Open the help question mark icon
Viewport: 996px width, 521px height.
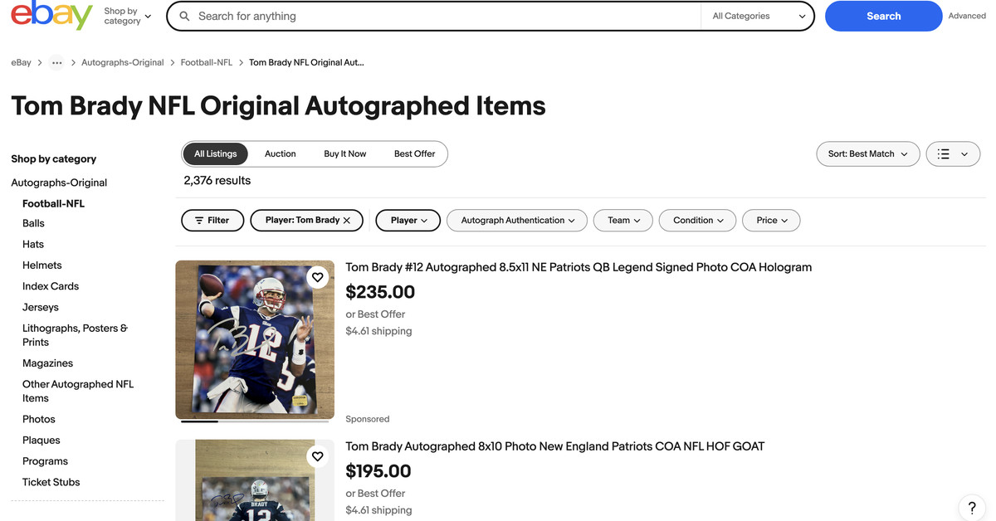point(971,507)
